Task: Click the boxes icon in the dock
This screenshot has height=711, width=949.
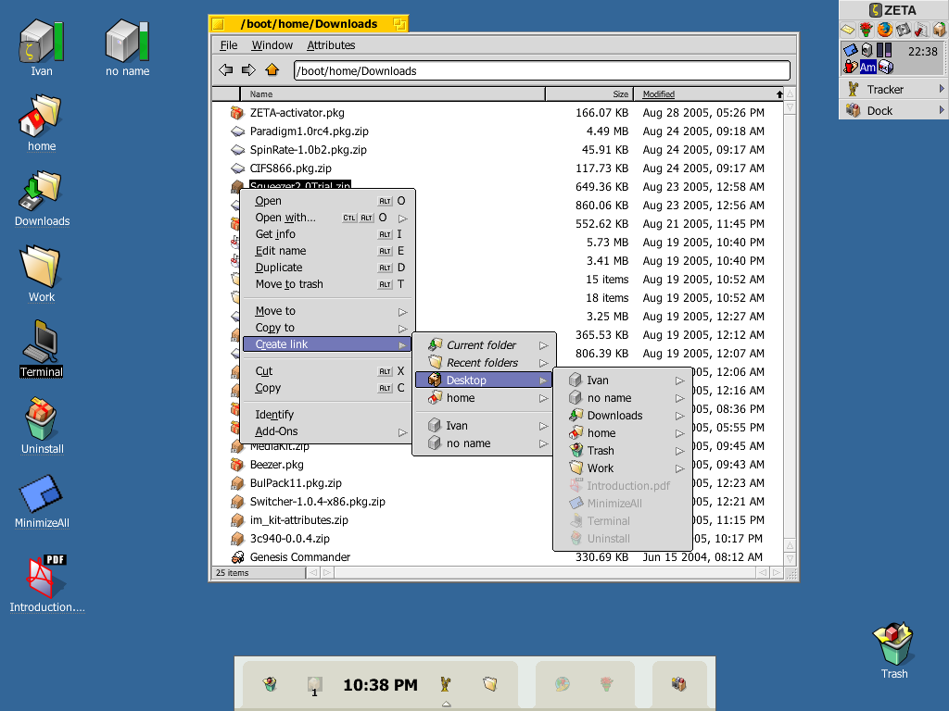Action: point(679,684)
